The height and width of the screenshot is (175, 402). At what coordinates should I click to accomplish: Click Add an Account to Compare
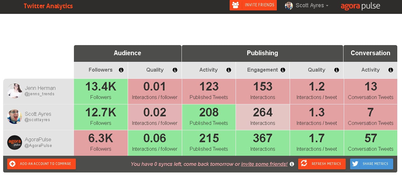42,164
